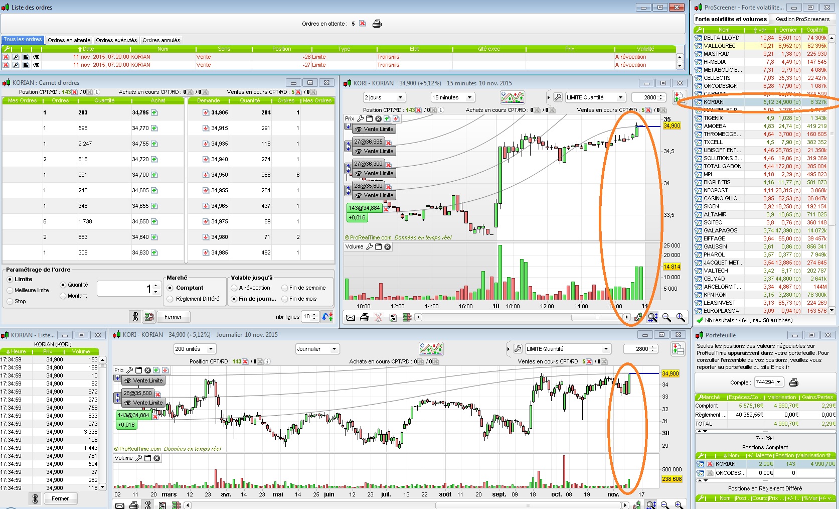Click link group icon in Carnet d'ordres

coord(135,317)
